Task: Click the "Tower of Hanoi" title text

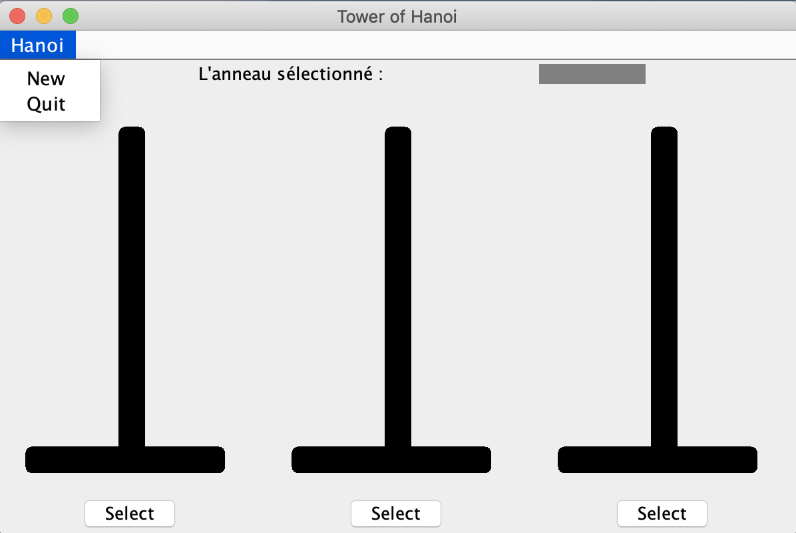Action: pyautogui.click(x=397, y=17)
